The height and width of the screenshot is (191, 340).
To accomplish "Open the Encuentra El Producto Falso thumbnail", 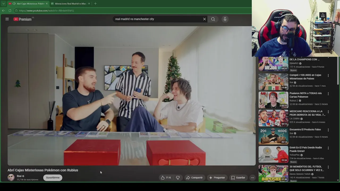I will (273, 136).
